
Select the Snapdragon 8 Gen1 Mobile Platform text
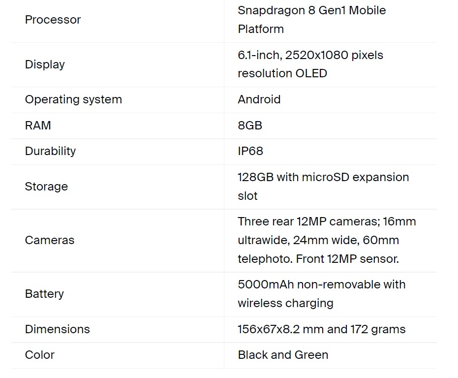(312, 20)
